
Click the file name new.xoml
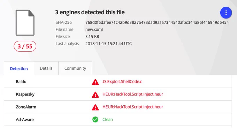(x=94, y=29)
